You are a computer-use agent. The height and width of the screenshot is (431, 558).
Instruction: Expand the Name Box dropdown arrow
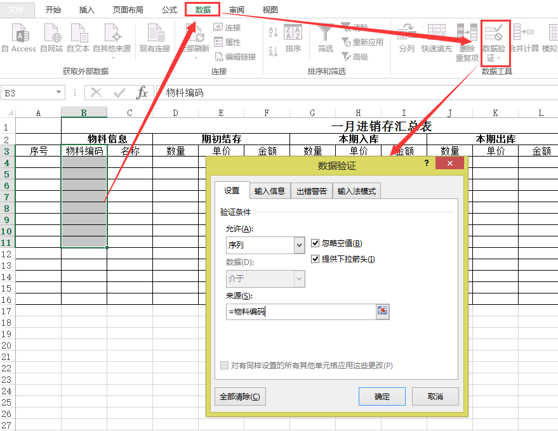(59, 93)
